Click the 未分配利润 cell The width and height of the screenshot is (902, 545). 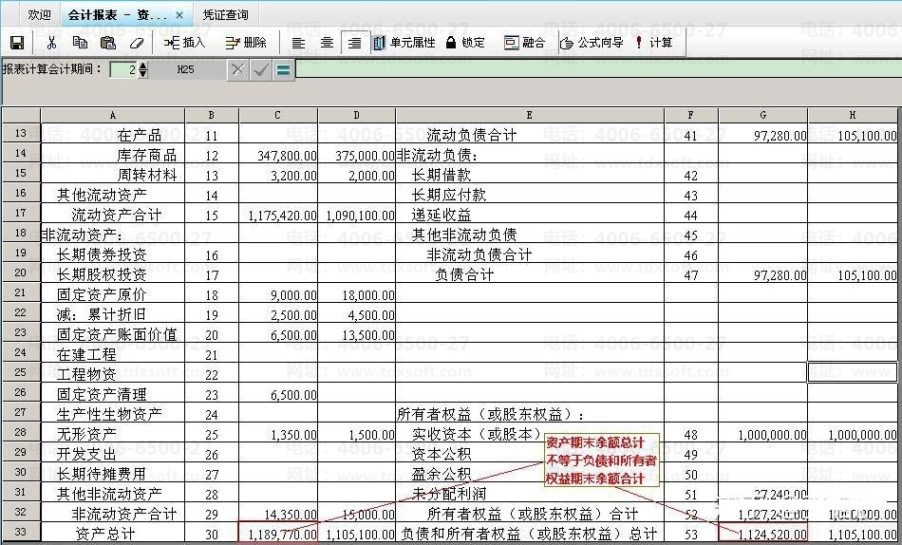530,493
